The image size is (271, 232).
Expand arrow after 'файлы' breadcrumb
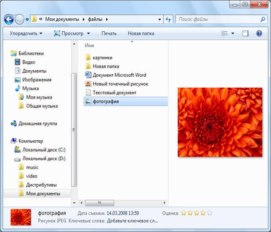107,19
